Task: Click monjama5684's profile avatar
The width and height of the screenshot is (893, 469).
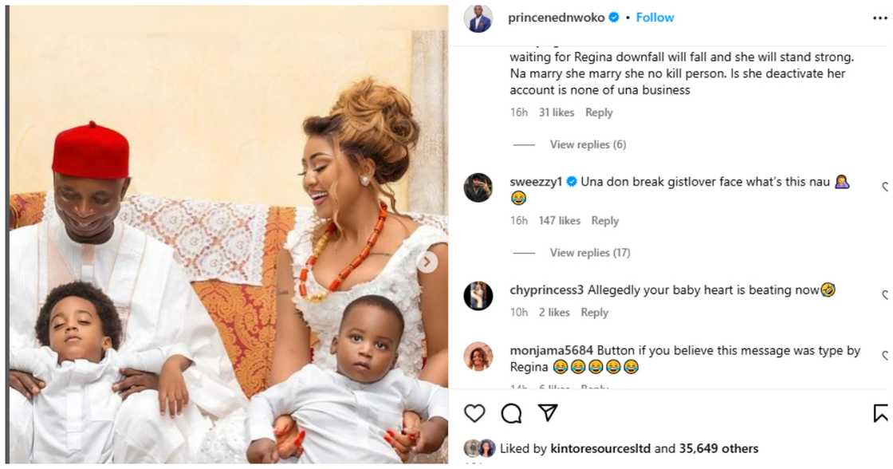Action: tap(478, 357)
